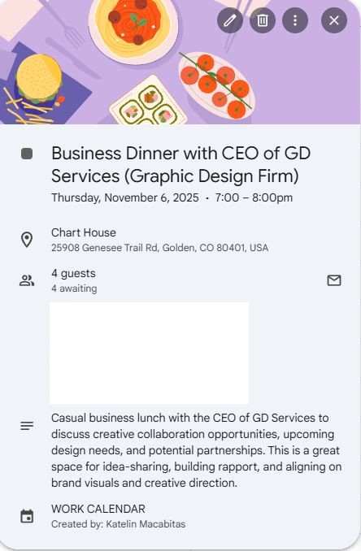Close the event details popup
The image size is (361, 551).
pos(334,20)
